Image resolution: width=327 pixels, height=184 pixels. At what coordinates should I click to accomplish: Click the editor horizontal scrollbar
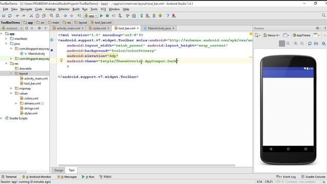click(147, 166)
